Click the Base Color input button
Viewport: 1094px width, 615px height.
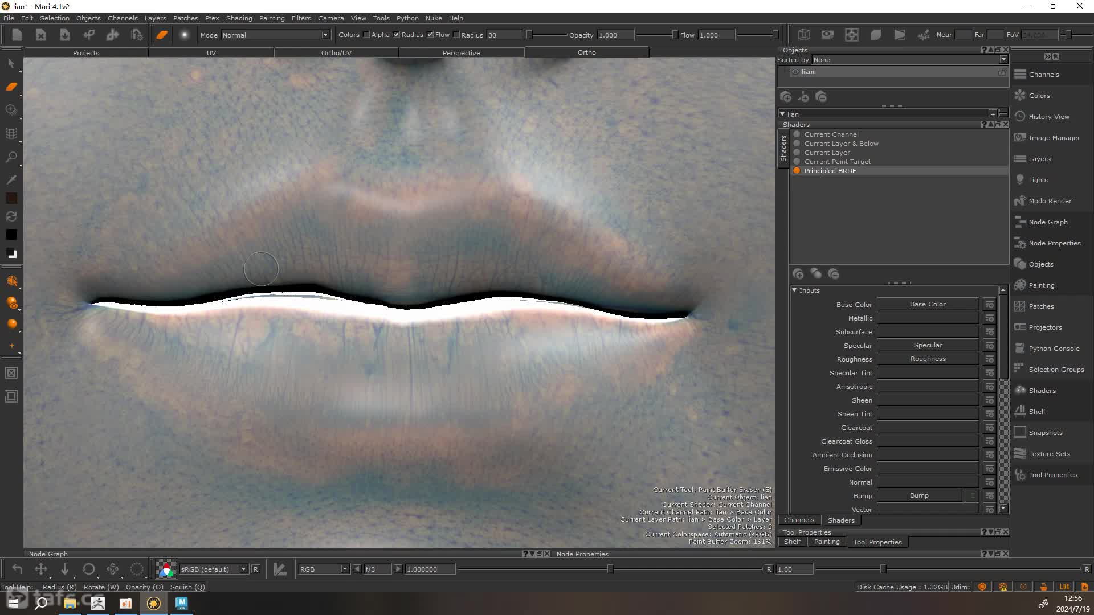pyautogui.click(x=928, y=304)
